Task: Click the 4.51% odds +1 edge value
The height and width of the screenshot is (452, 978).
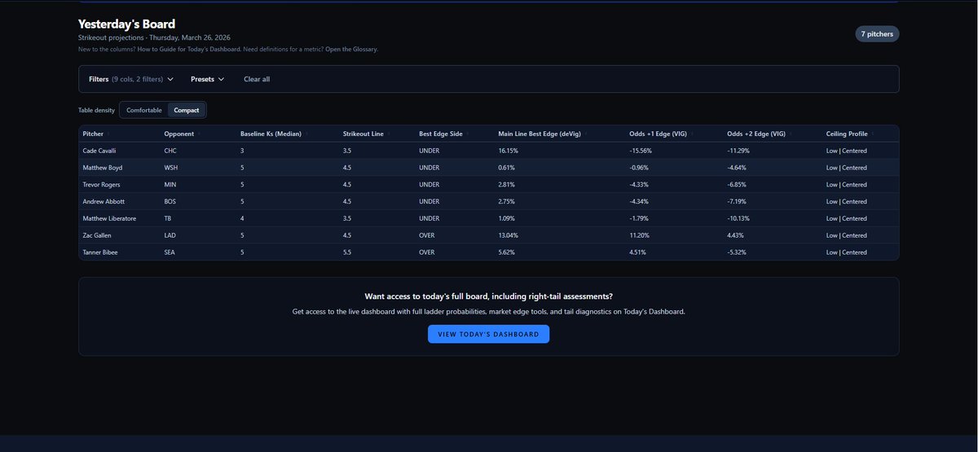Action: pos(638,252)
